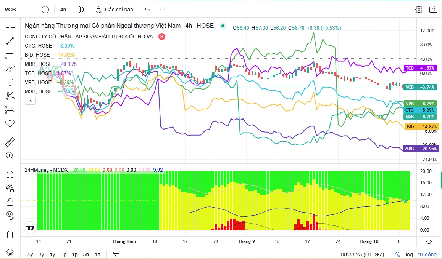Switch range to 5n
This screenshot has height=259, width=442.
(86, 254)
